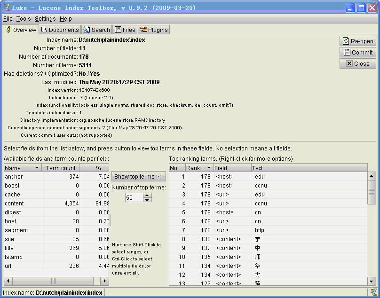Image resolution: width=380 pixels, height=298 pixels.
Task: Open the File menu
Action: 8,19
